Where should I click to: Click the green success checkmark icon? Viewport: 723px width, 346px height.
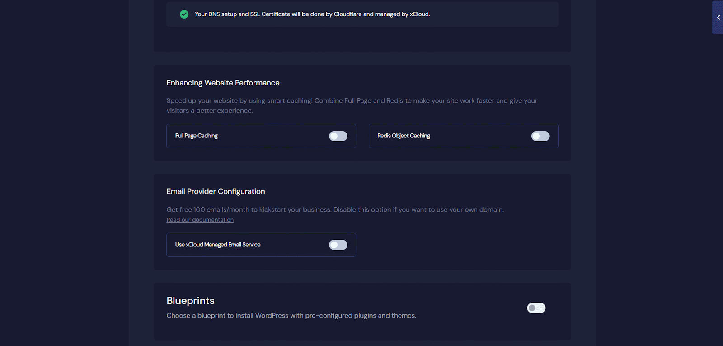[184, 14]
